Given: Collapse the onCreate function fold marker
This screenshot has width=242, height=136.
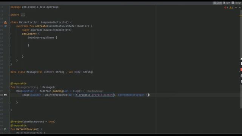Looking at the screenshot, I should [x=9, y=26].
